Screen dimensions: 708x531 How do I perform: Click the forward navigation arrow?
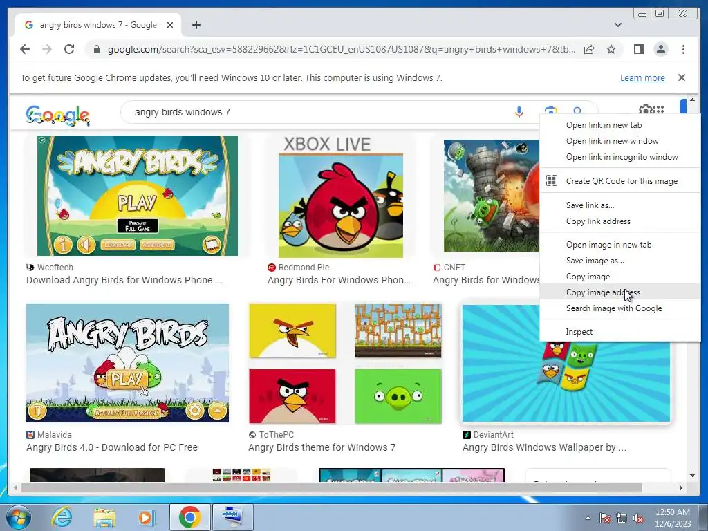(x=47, y=49)
